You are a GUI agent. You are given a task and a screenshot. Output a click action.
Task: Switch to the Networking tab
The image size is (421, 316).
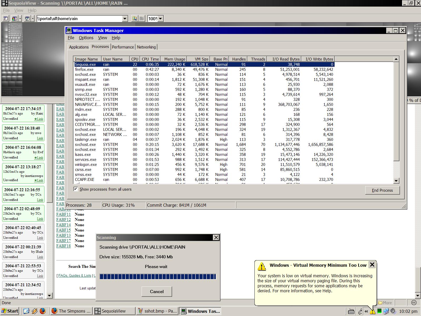click(x=146, y=47)
